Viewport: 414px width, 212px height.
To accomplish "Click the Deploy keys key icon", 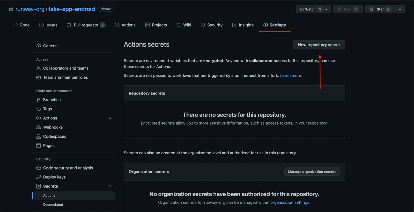I will 39,177.
